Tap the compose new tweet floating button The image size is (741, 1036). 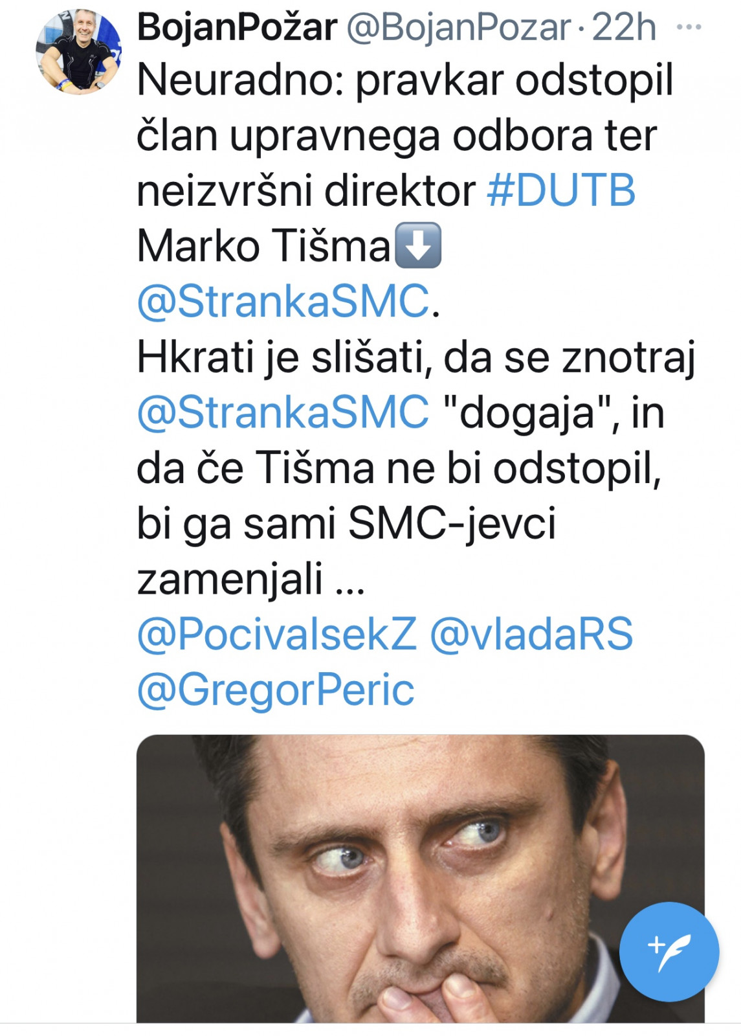(x=669, y=951)
